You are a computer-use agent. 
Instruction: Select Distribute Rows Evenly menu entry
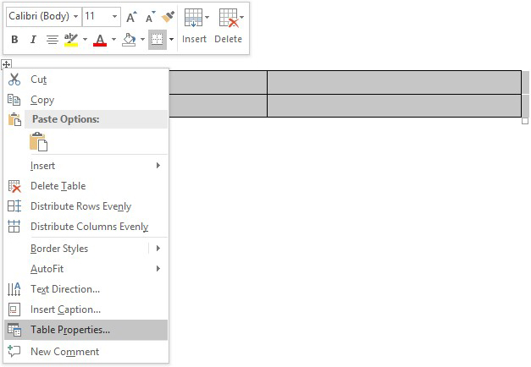coord(80,206)
